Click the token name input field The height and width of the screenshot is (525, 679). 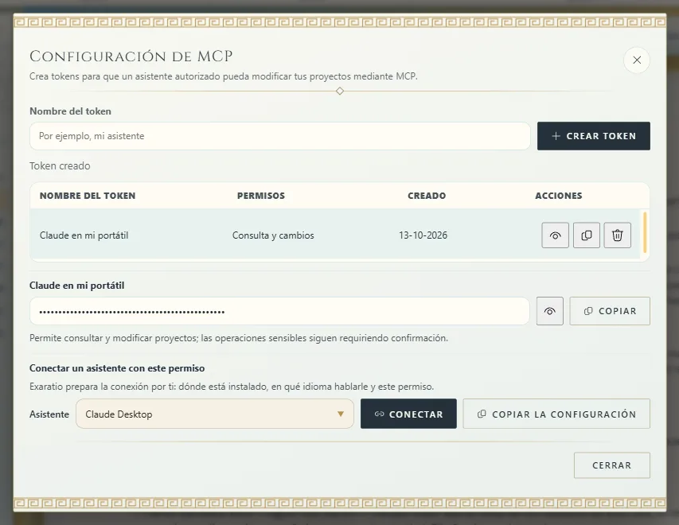click(x=279, y=136)
